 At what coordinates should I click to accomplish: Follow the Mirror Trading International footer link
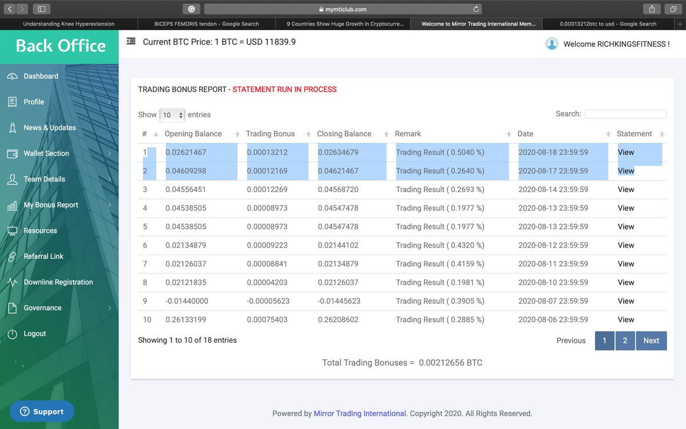pos(360,413)
